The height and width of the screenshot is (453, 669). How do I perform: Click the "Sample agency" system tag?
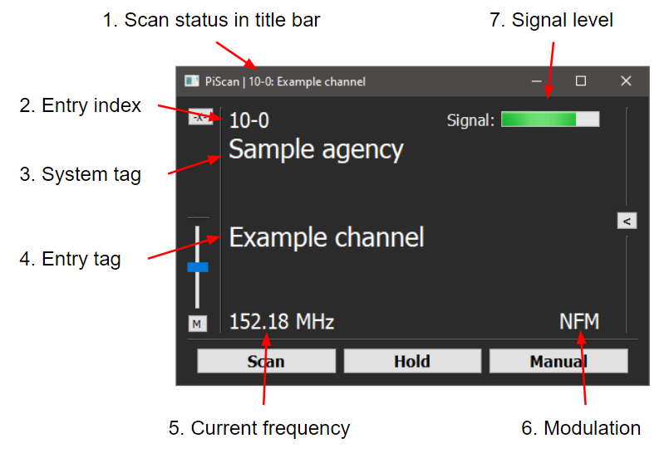coord(316,150)
